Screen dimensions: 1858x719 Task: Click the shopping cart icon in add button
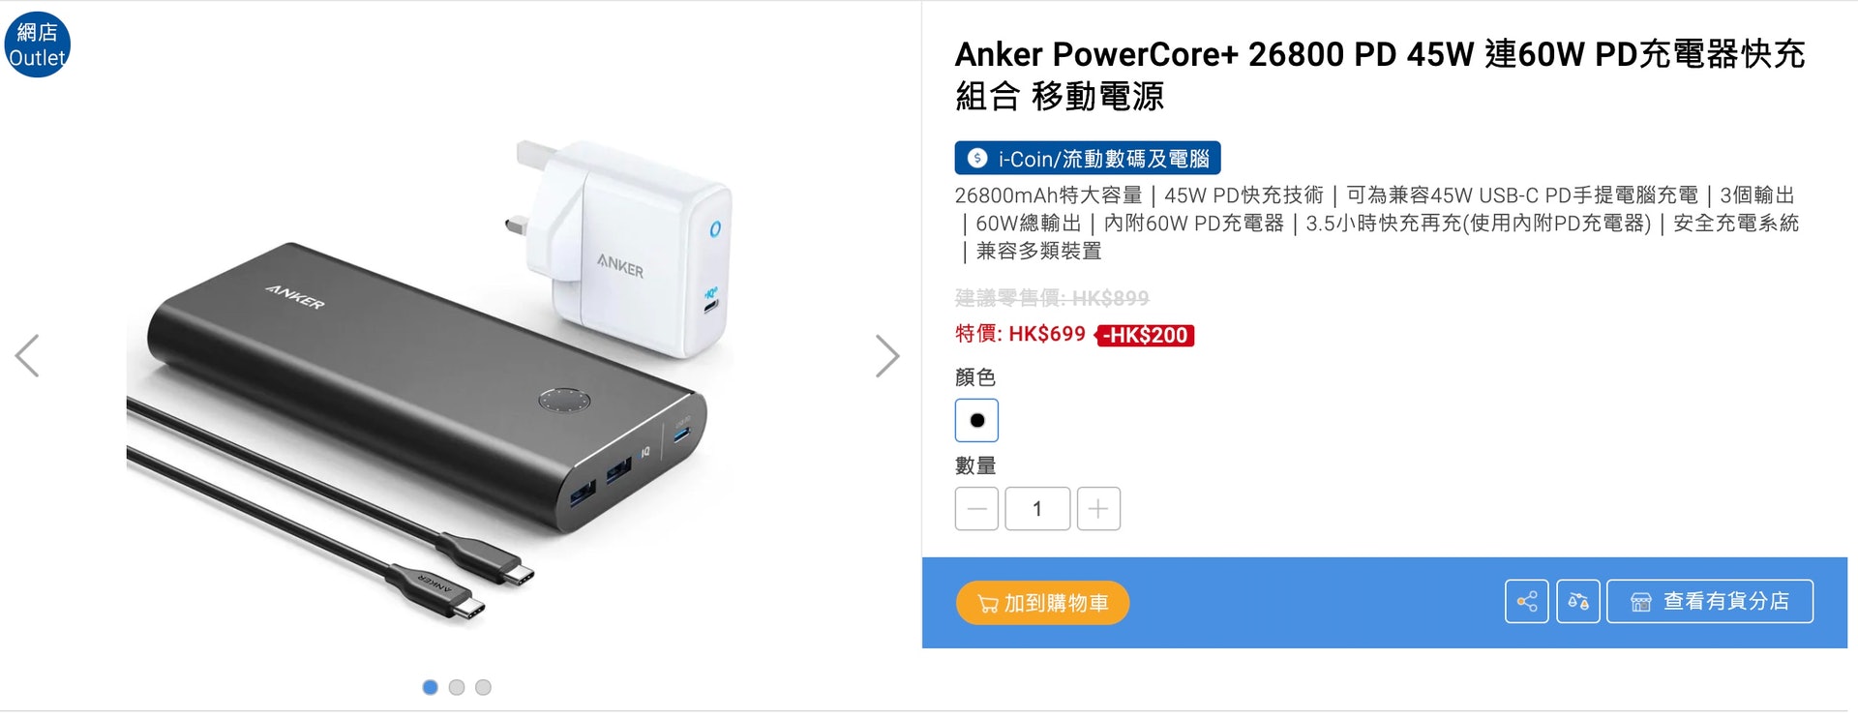coord(988,604)
